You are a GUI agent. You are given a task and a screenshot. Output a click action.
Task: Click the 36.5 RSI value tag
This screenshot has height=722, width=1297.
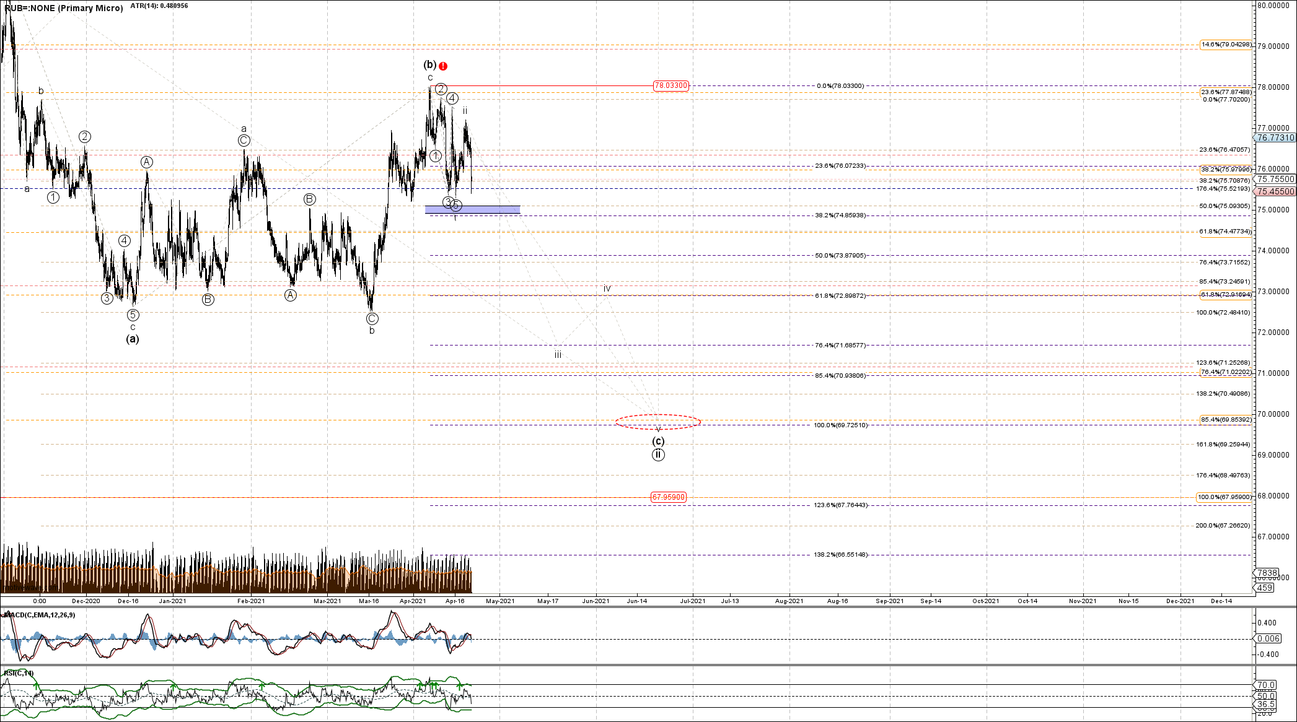[1265, 705]
